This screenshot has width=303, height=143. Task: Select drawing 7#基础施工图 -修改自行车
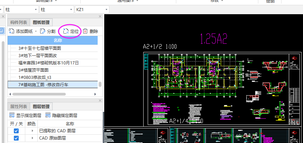click(53, 84)
